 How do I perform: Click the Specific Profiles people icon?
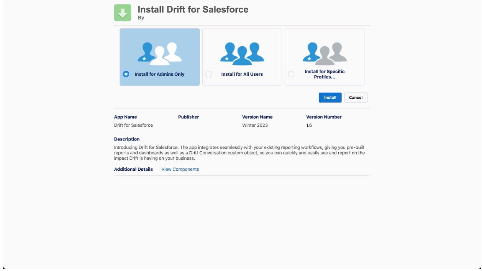point(325,53)
